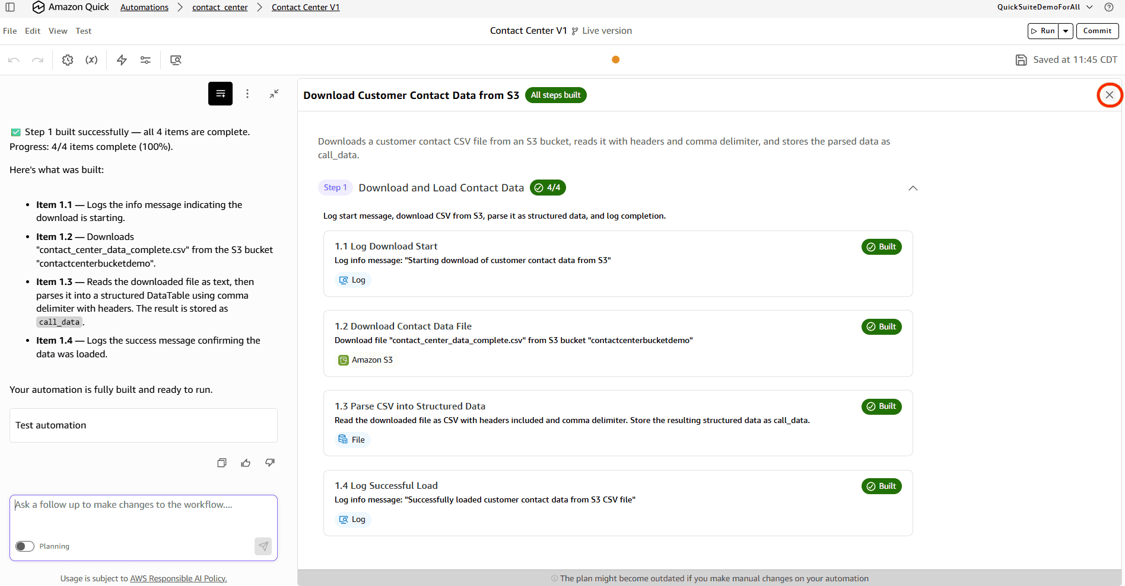The height and width of the screenshot is (586, 1125).
Task: Click the Live version label
Action: tap(606, 31)
